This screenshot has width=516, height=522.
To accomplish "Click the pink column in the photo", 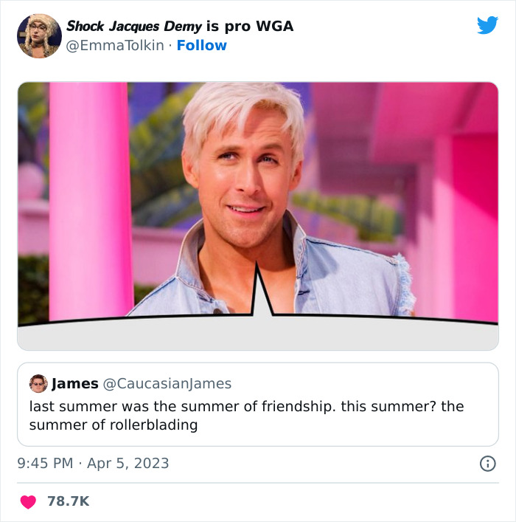I will point(90,200).
